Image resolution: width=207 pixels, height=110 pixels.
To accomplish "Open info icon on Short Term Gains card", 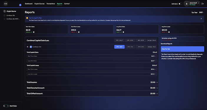I will coord(34,32).
